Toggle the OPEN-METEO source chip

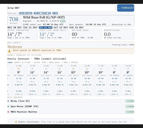point(26,13)
